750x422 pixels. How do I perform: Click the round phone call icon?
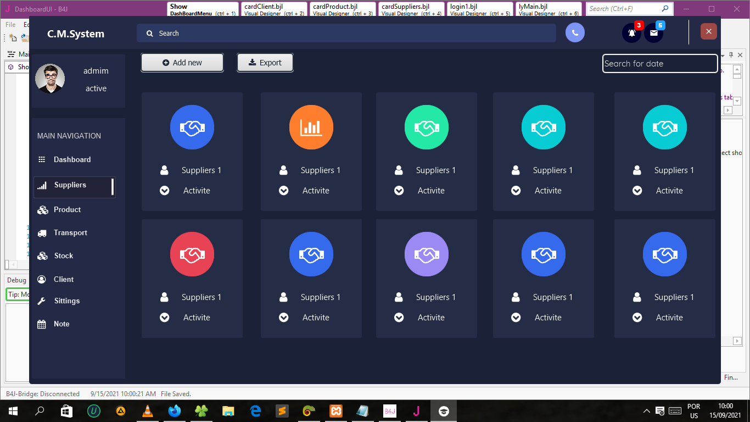(575, 32)
